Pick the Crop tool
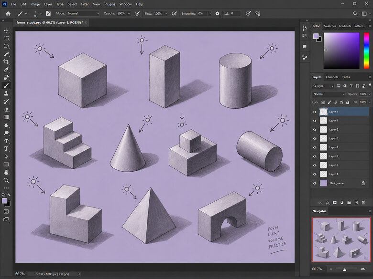The width and height of the screenshot is (373, 279). (x=6, y=62)
